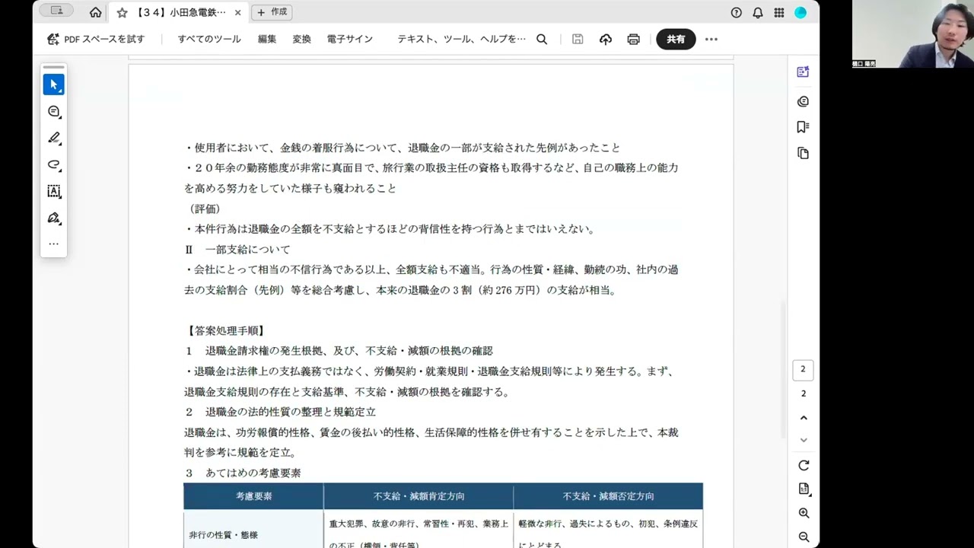
Task: Open the 変換 menu
Action: [x=302, y=39]
